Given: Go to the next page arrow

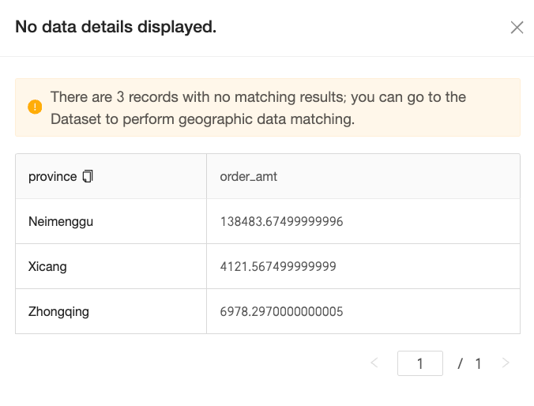Looking at the screenshot, I should [x=506, y=363].
